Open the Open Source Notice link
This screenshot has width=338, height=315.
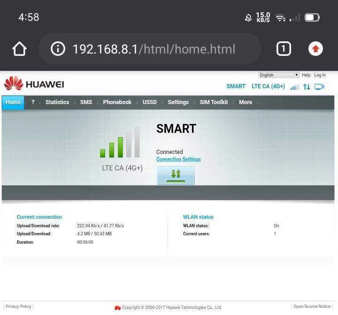pos(312,307)
